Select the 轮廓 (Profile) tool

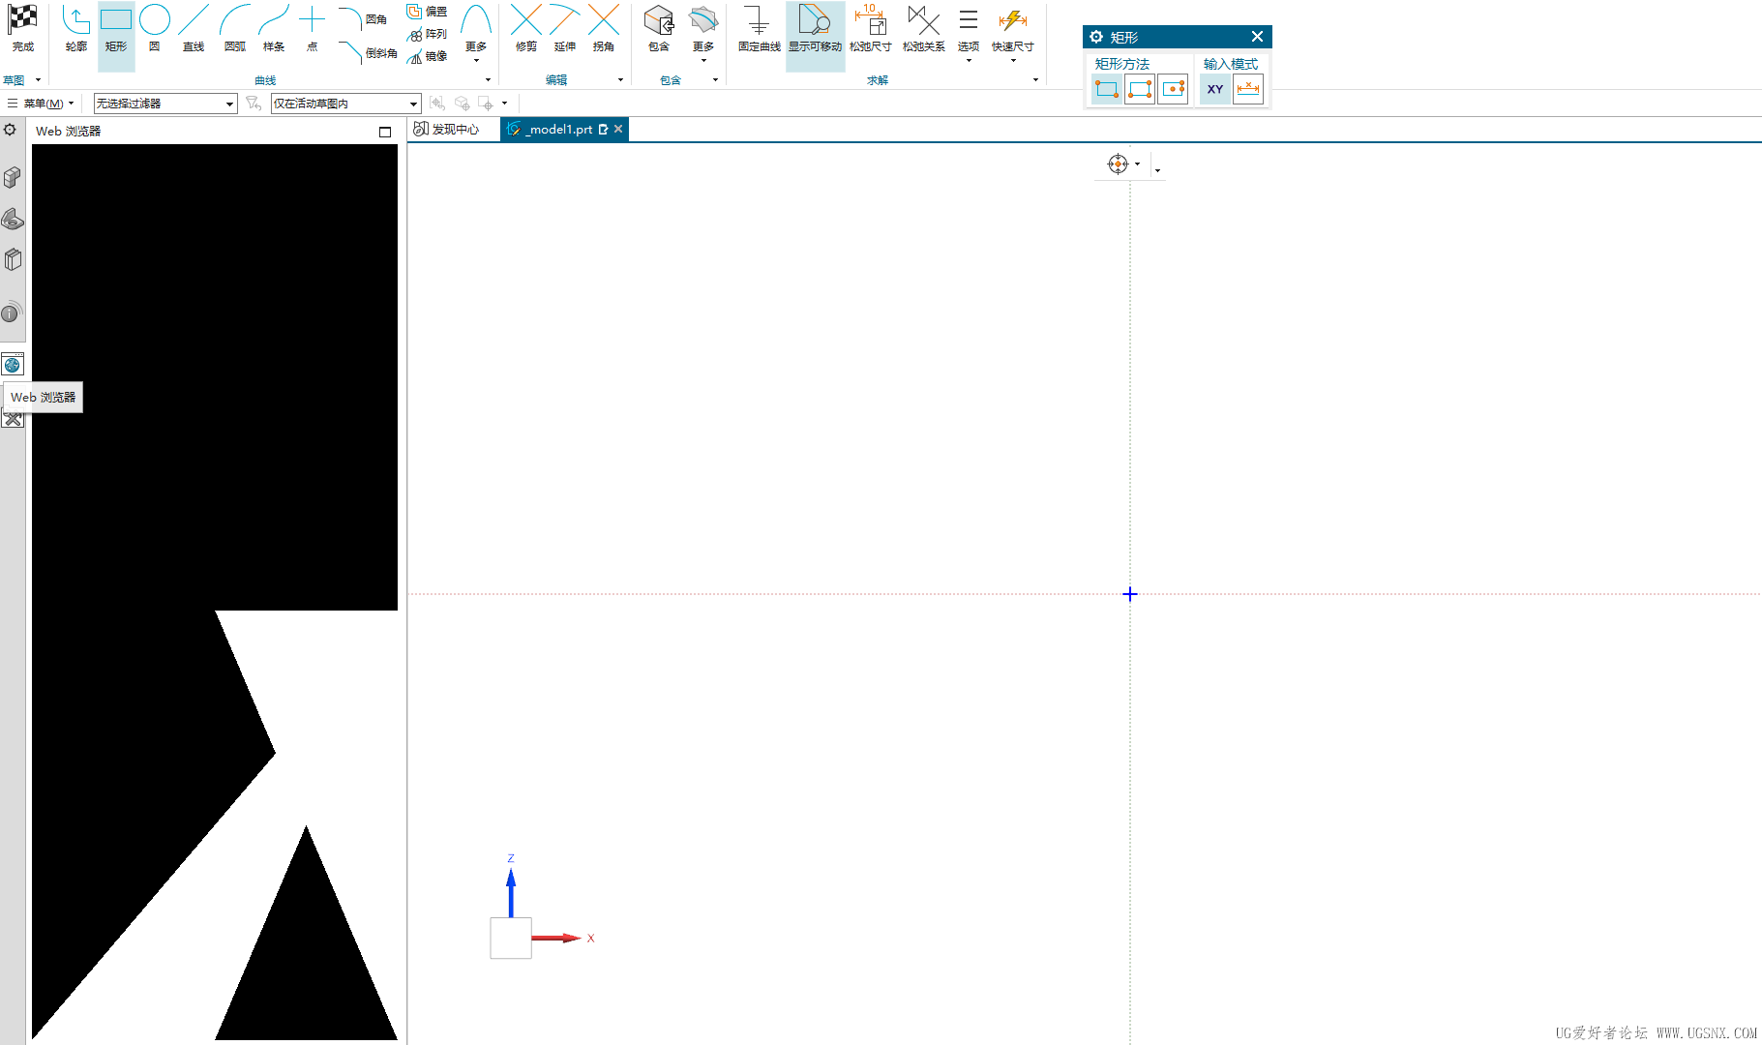pyautogui.click(x=76, y=29)
